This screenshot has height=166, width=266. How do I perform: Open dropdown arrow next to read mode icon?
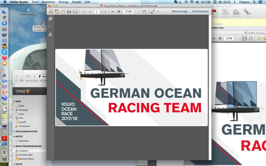(158, 11)
